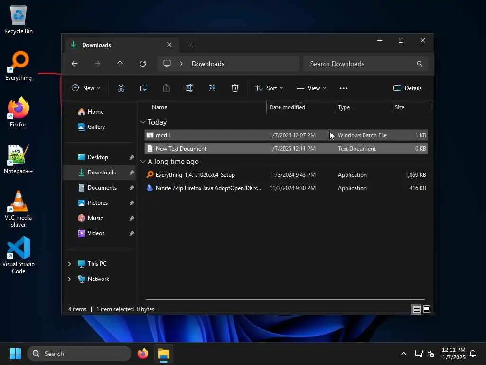Click the search magnifier in Search Downloads
486x365 pixels.
click(x=420, y=64)
